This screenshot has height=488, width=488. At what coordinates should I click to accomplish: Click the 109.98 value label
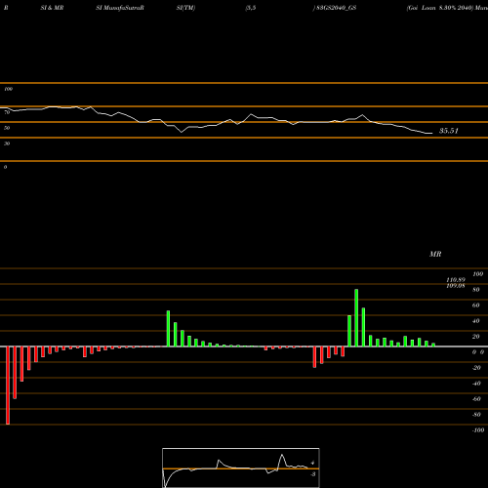point(456,286)
